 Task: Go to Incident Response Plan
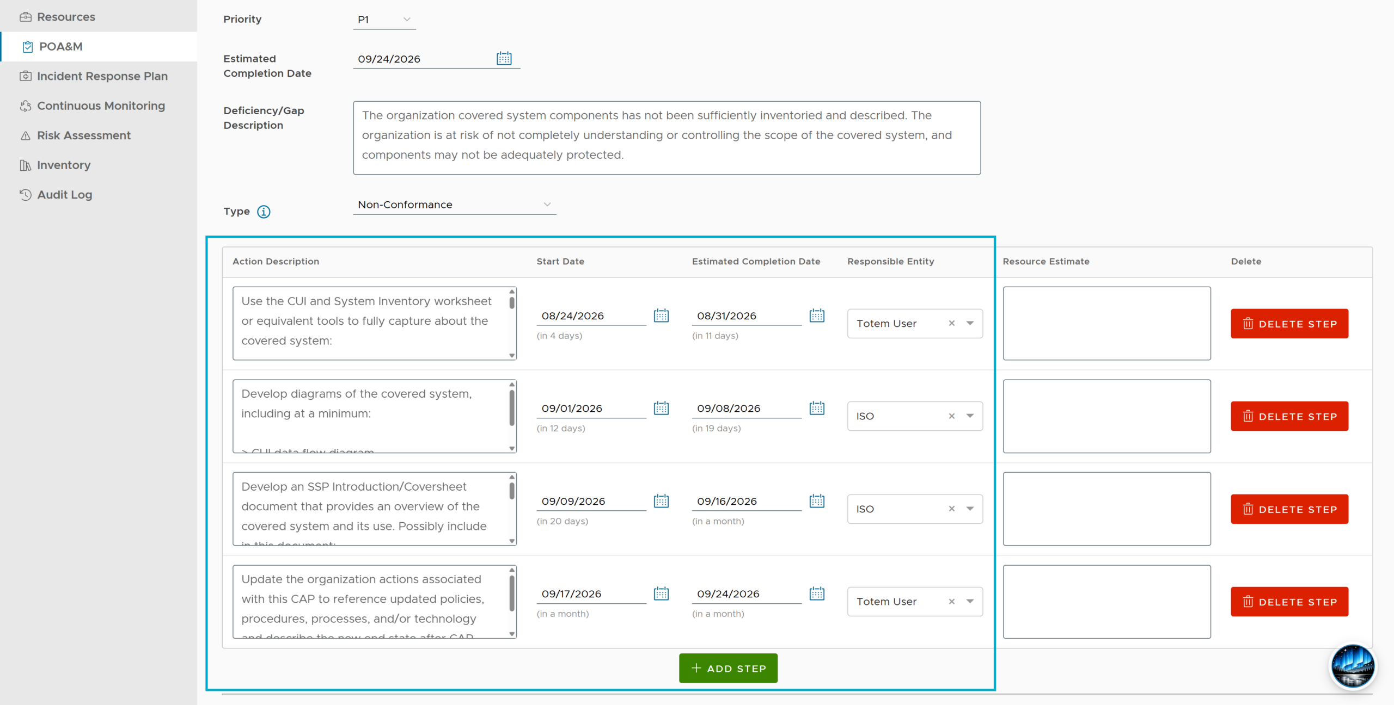coord(99,76)
